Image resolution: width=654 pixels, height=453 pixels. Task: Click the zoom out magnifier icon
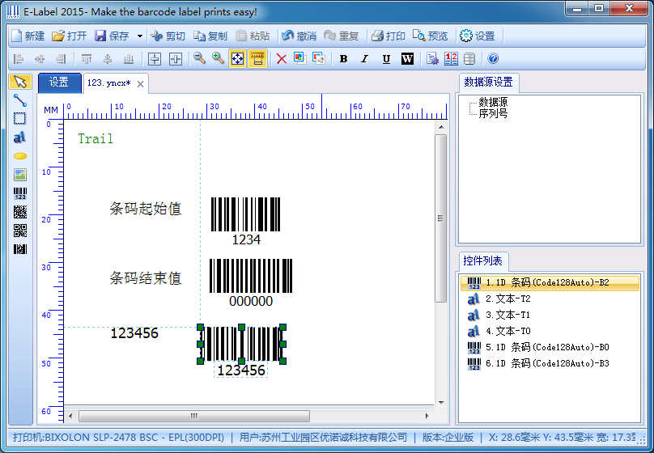[x=199, y=59]
